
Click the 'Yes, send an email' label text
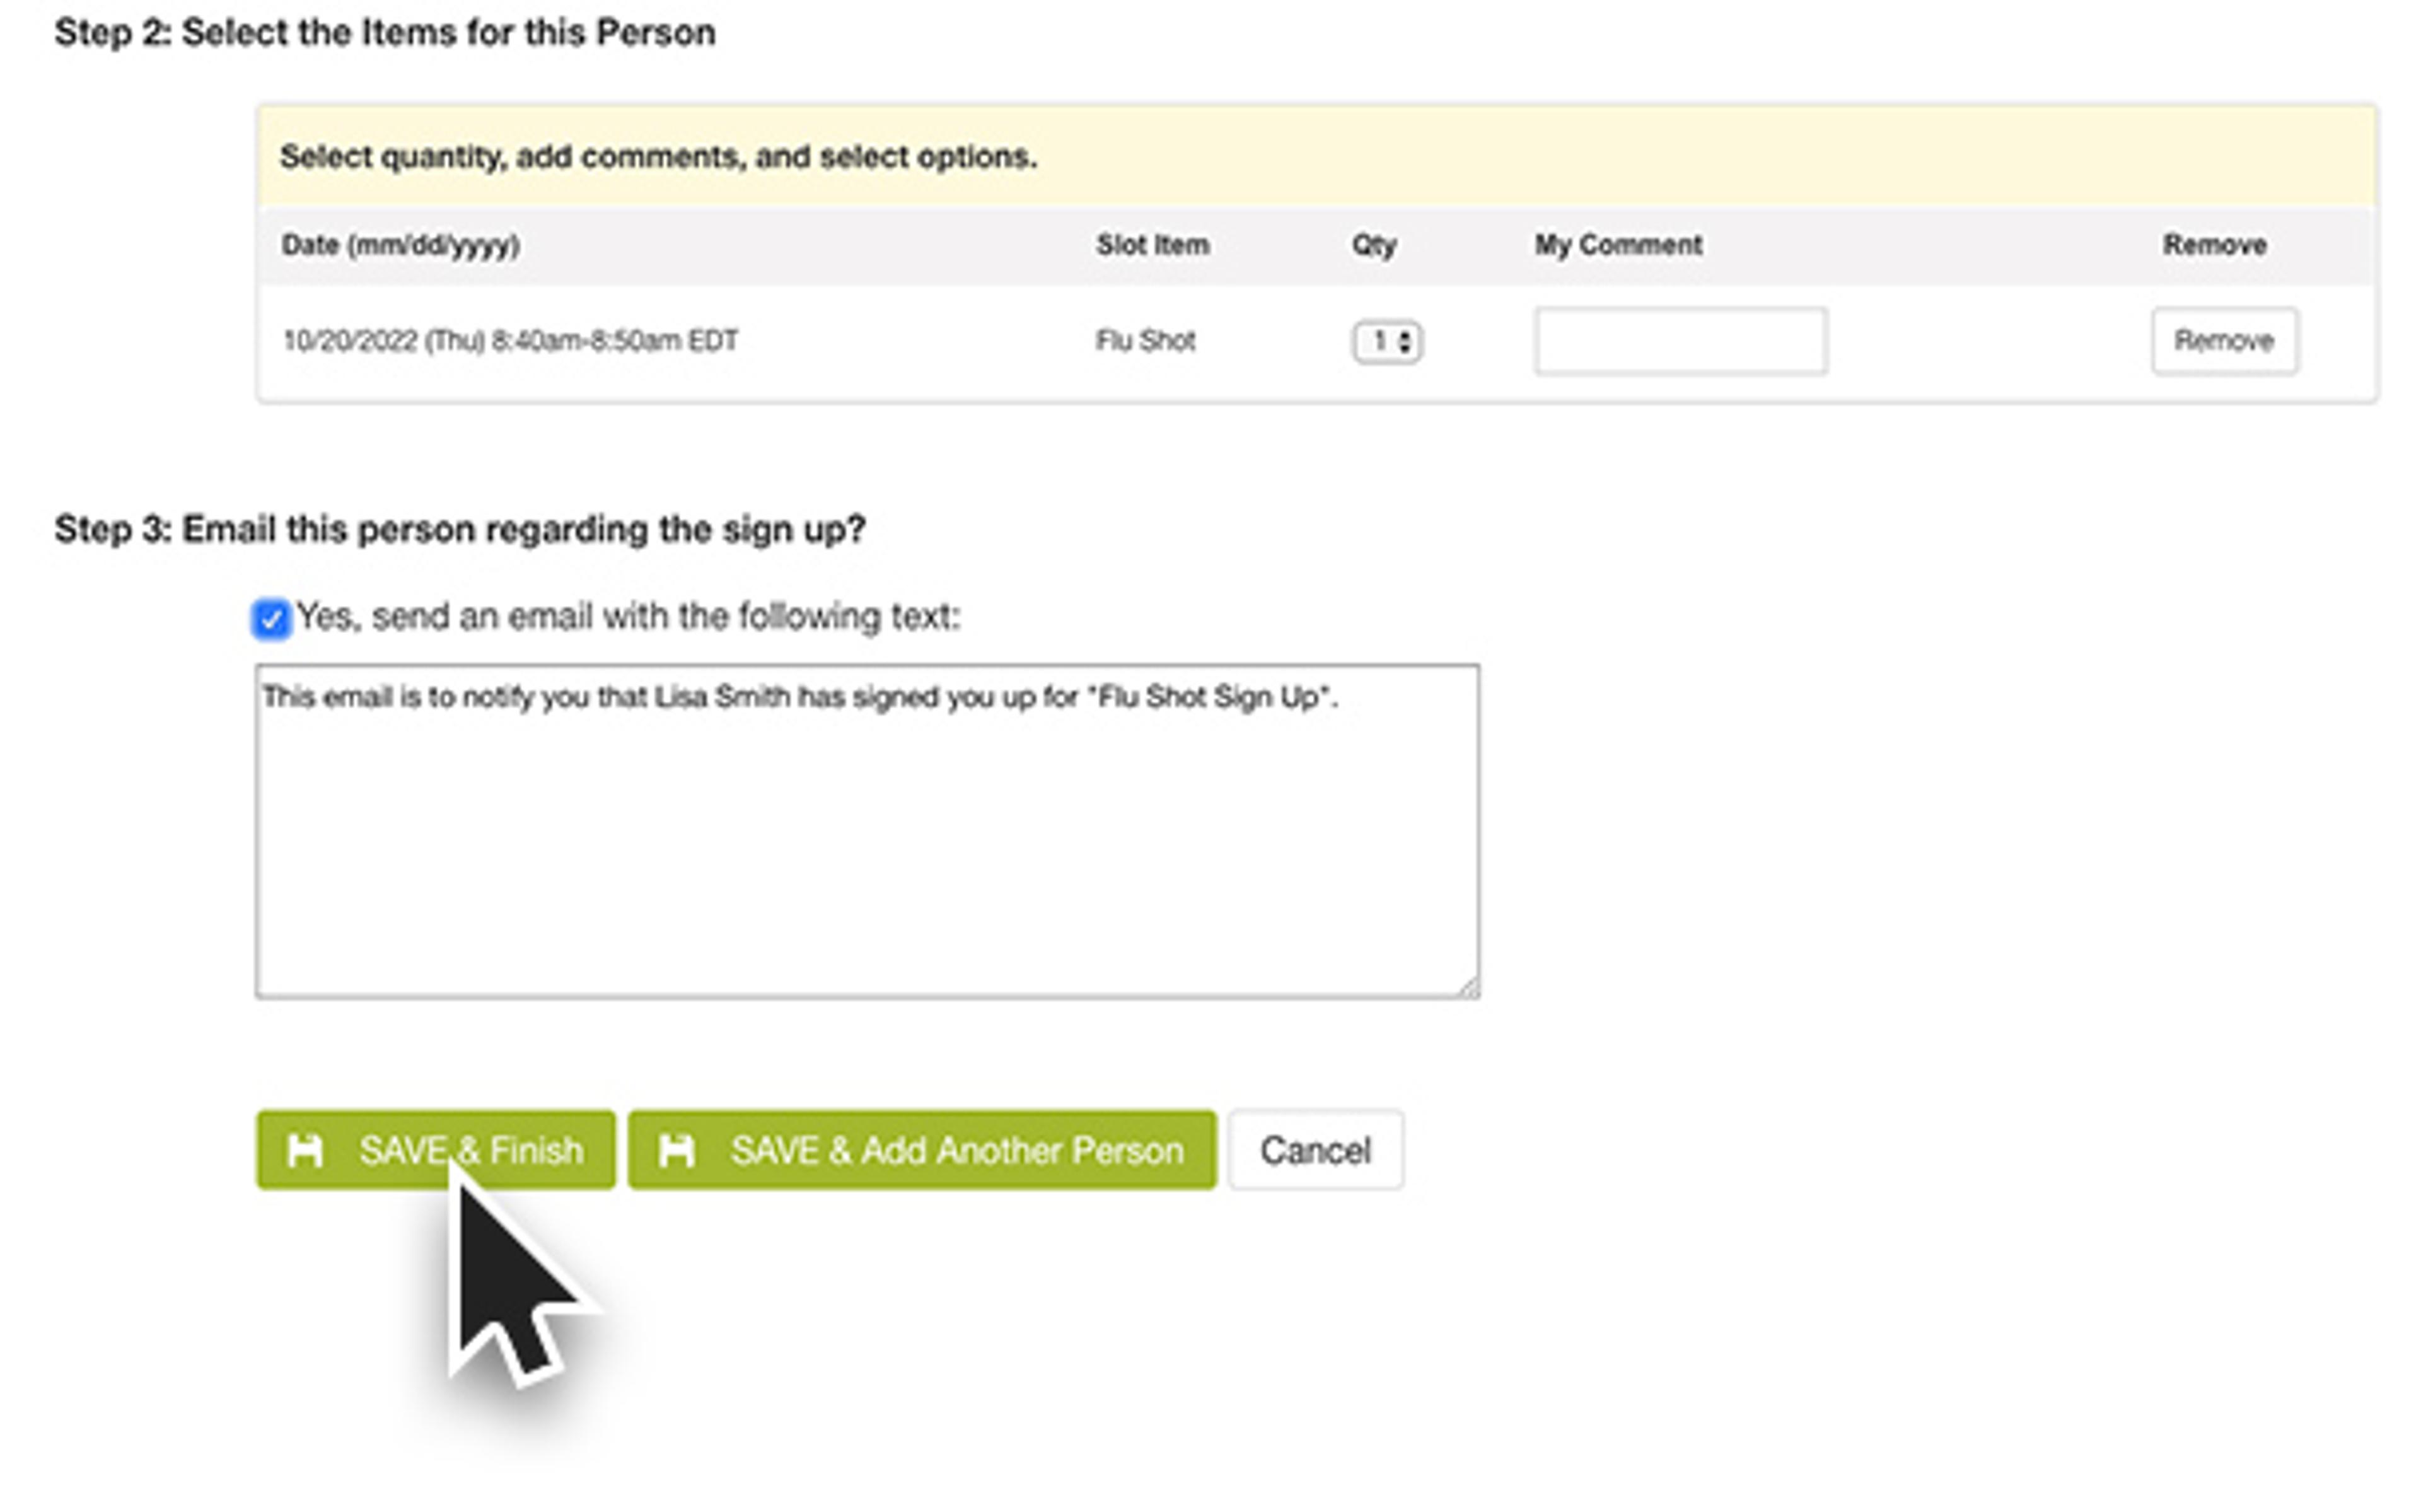point(628,617)
